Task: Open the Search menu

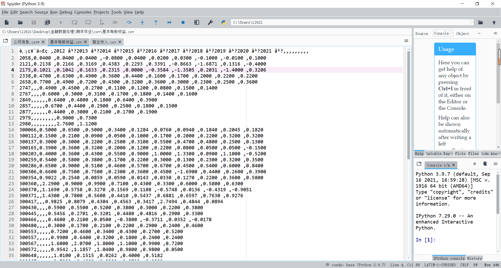Action: pyautogui.click(x=26, y=12)
